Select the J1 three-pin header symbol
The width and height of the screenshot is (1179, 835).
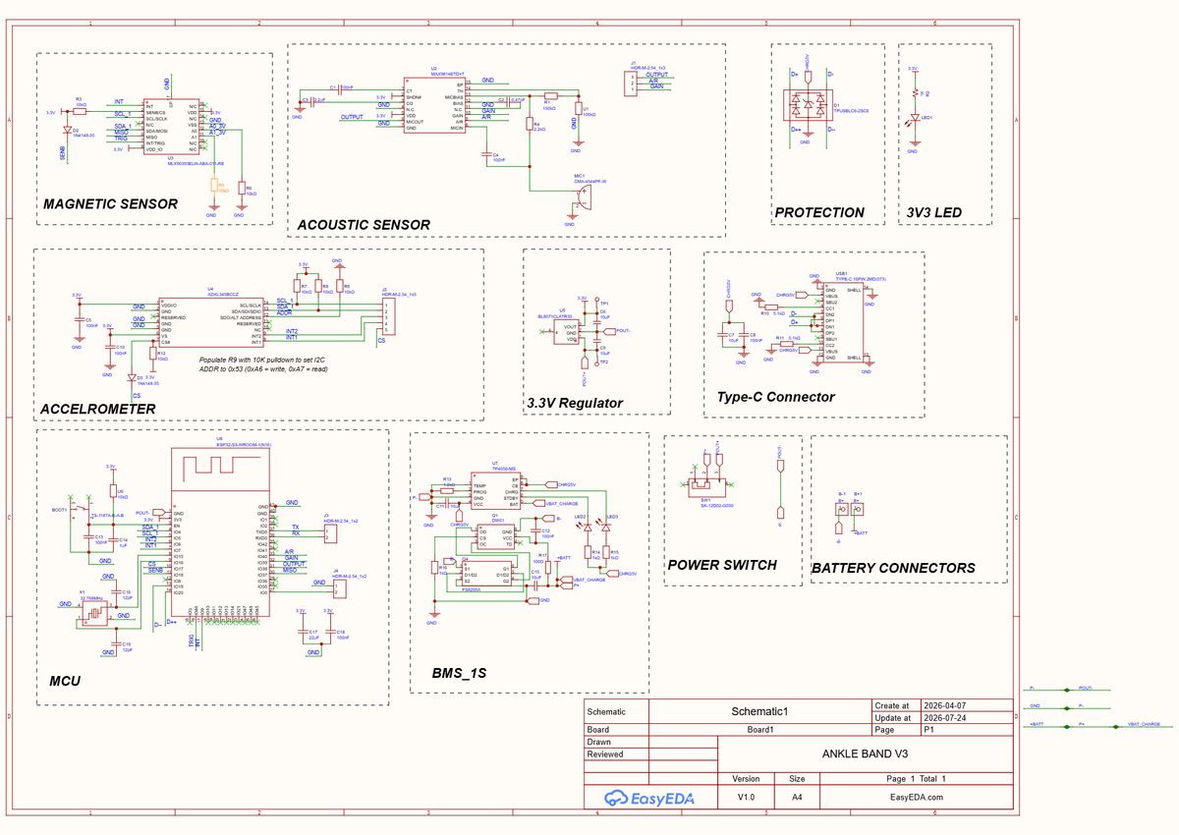(x=633, y=83)
